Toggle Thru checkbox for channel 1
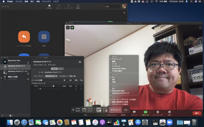The image size is (204, 127). tap(81, 89)
